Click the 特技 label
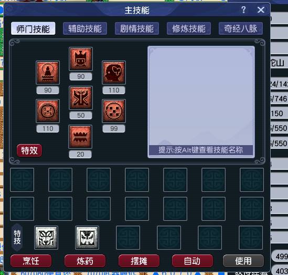Image resolution: width=288 pixels, height=275 pixels. tap(17, 237)
